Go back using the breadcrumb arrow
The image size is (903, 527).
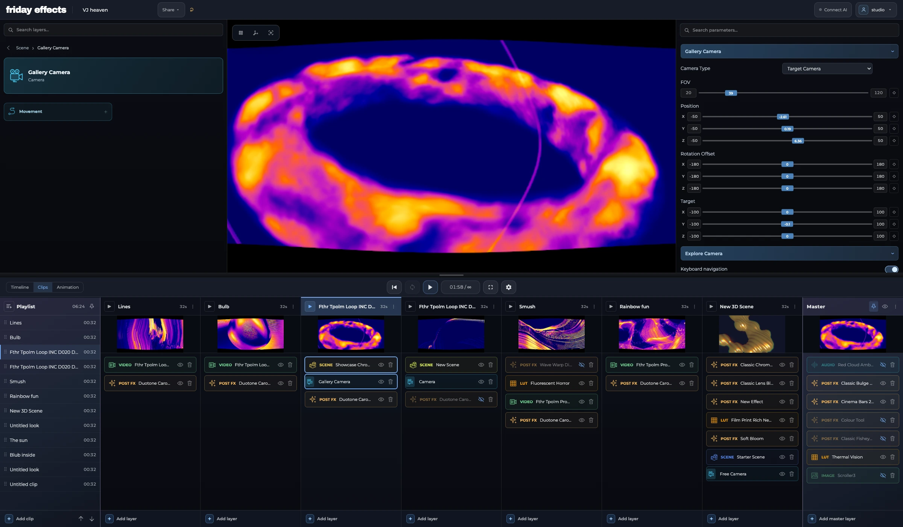coord(8,48)
